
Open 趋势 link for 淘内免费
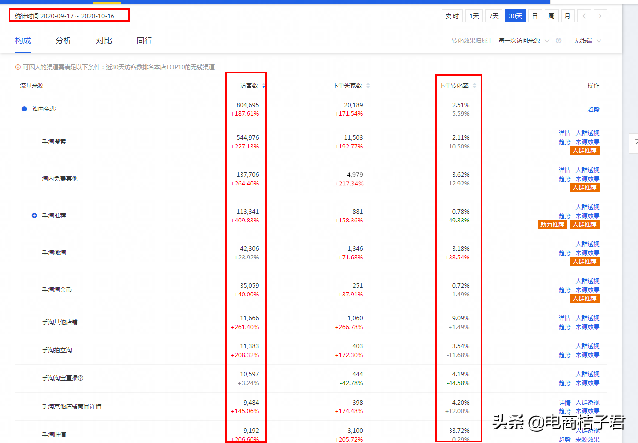593,110
